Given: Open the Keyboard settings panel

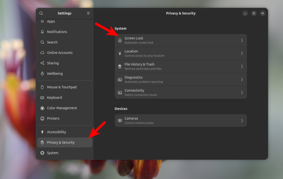Looking at the screenshot, I should [54, 98].
